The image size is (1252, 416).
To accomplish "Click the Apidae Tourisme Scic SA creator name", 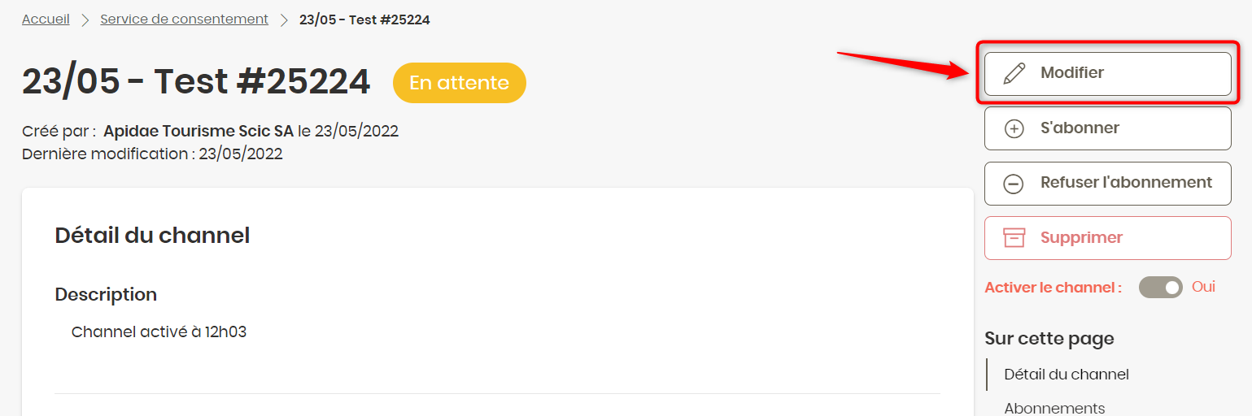I will [x=198, y=131].
